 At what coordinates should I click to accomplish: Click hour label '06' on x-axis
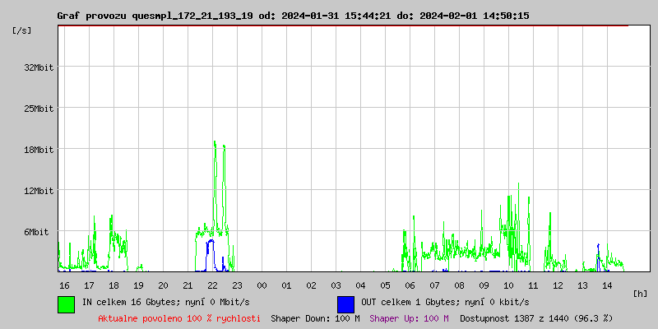(x=410, y=285)
